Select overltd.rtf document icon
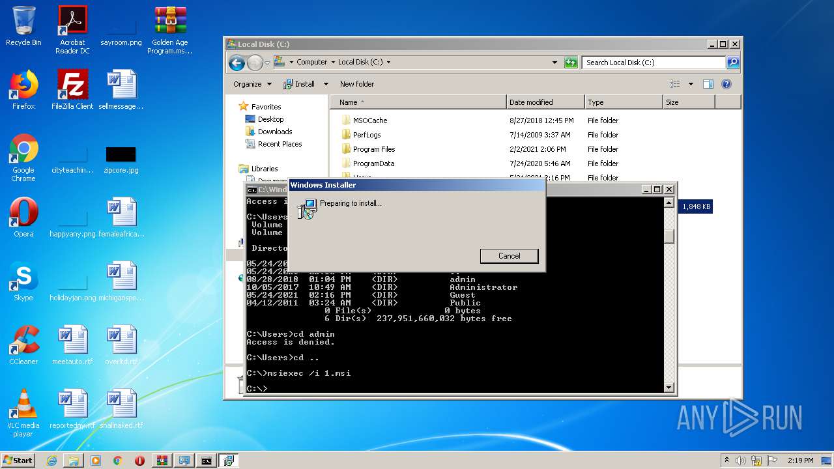Screen dimensions: 834x469 point(121,345)
